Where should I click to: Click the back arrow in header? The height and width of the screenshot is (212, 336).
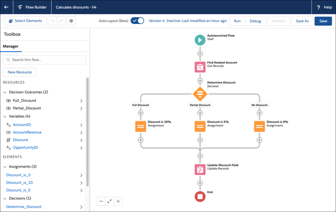[x=6, y=7]
